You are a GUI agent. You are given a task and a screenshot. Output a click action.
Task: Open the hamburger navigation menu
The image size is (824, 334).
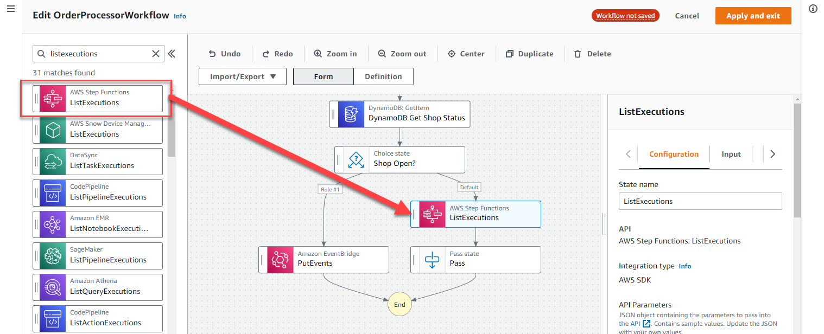pos(11,10)
